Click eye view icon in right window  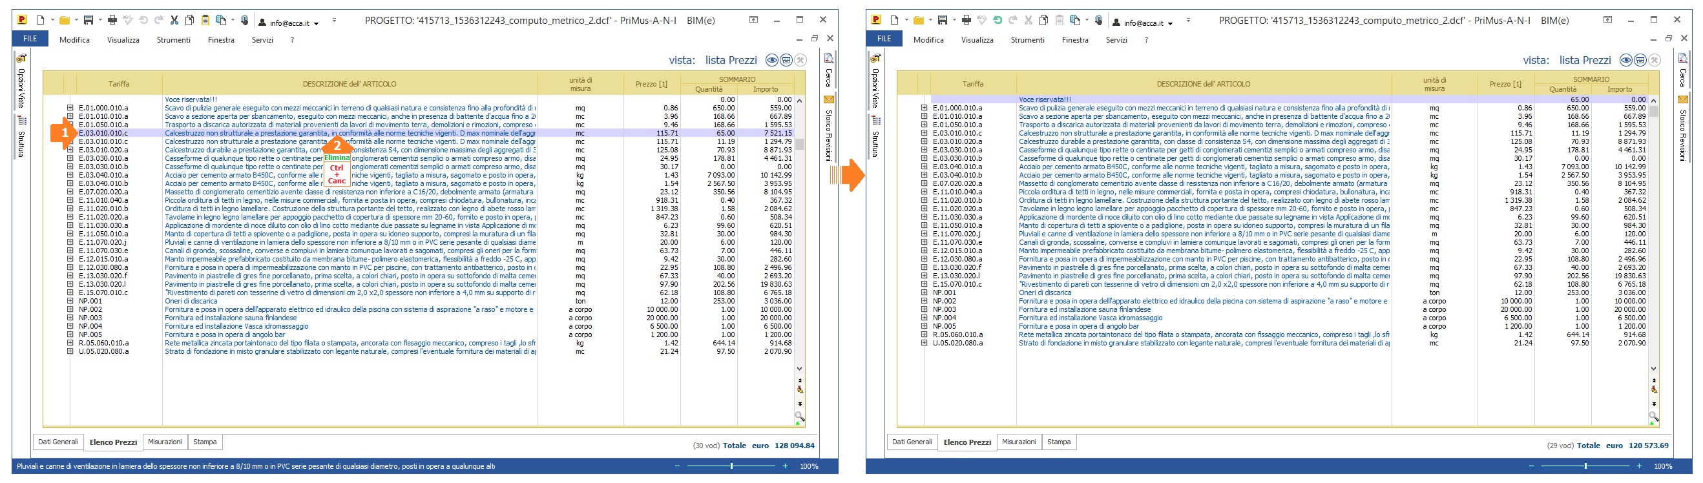pyautogui.click(x=1625, y=60)
